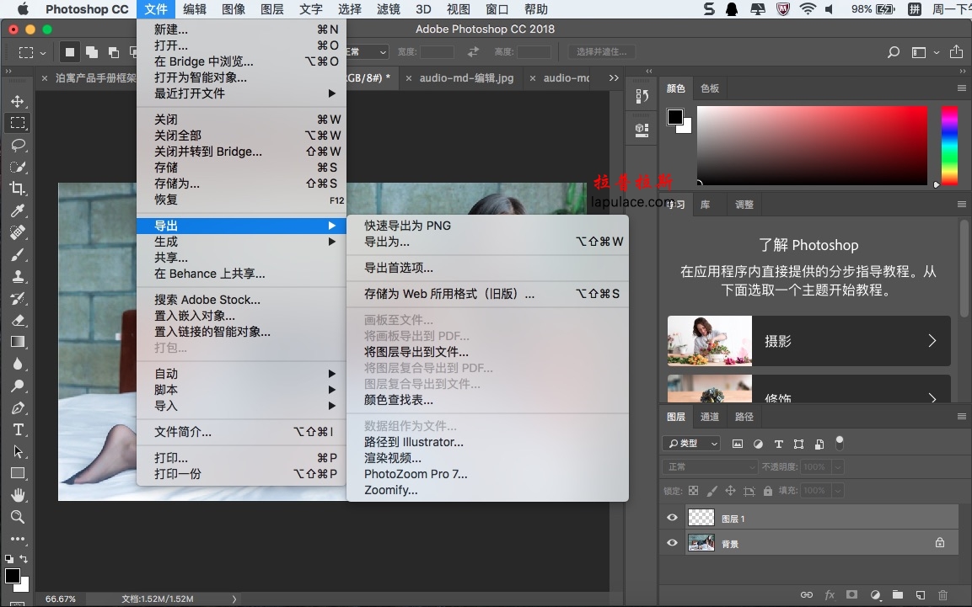Hide 图层 1 layer via eye icon

click(x=672, y=518)
